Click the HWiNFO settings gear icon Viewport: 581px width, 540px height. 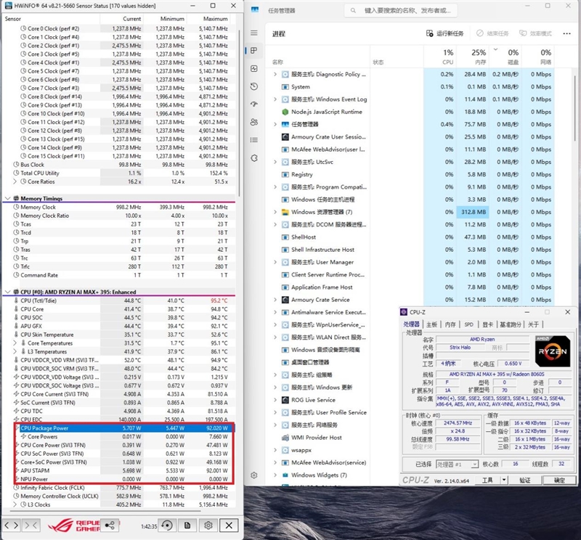tap(208, 525)
